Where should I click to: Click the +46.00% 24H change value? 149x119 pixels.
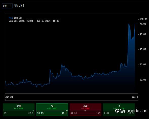[x=19, y=109]
